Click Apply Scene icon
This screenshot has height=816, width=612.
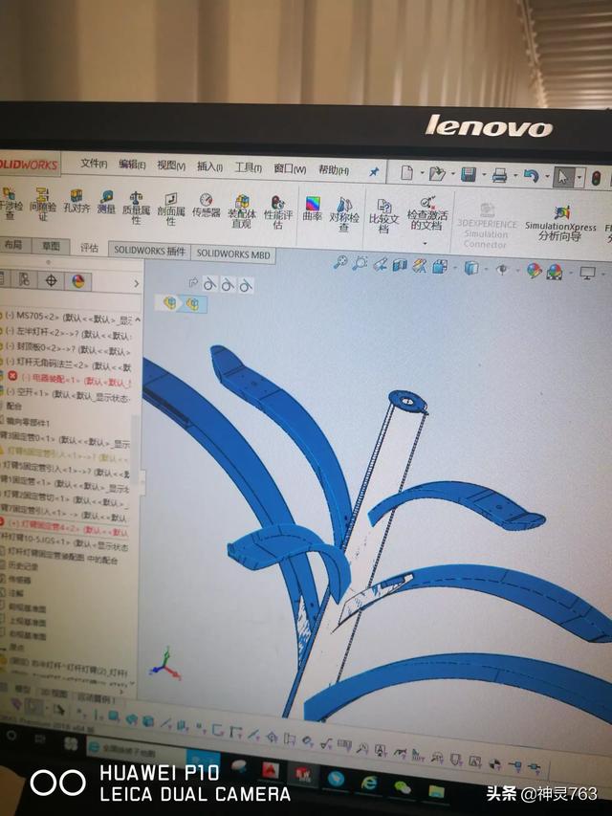point(555,271)
